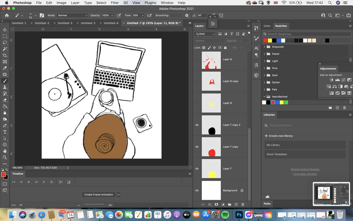
Task: Collapse the hexcidecimal swatch group
Action: (x=264, y=96)
